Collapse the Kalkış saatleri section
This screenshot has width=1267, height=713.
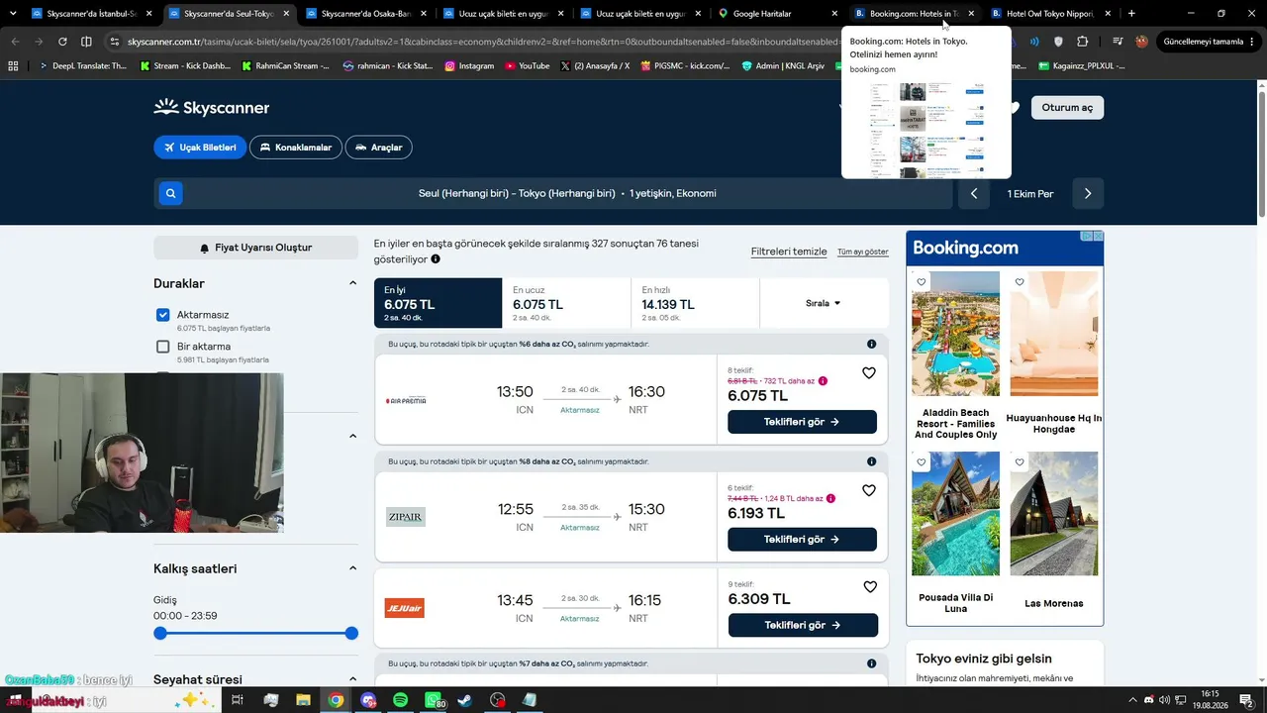pyautogui.click(x=352, y=568)
